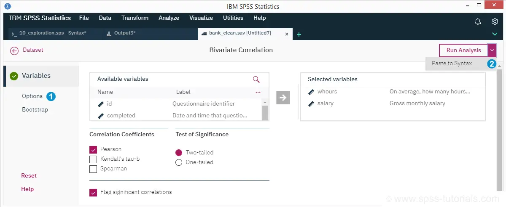Open the Transform menu
This screenshot has height=207, width=506.
(135, 18)
